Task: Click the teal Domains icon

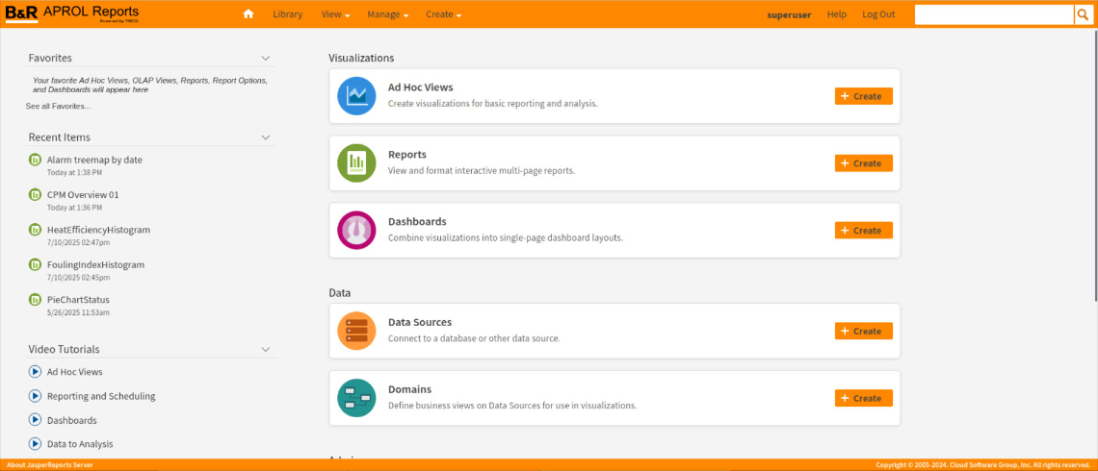Action: tap(356, 398)
